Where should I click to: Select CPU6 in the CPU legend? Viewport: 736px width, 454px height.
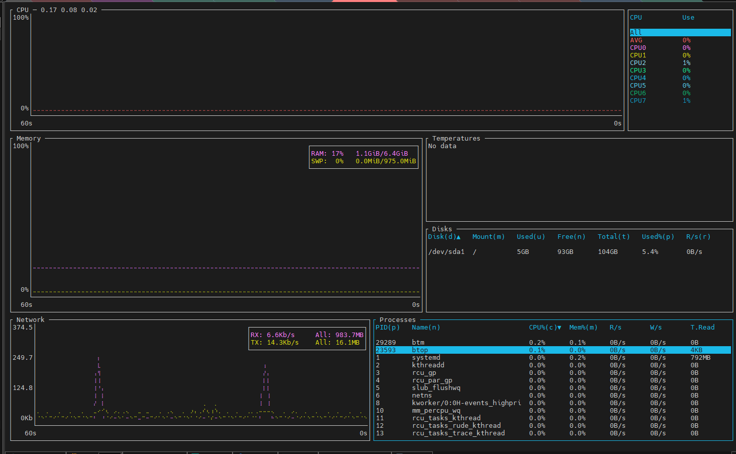[680, 93]
